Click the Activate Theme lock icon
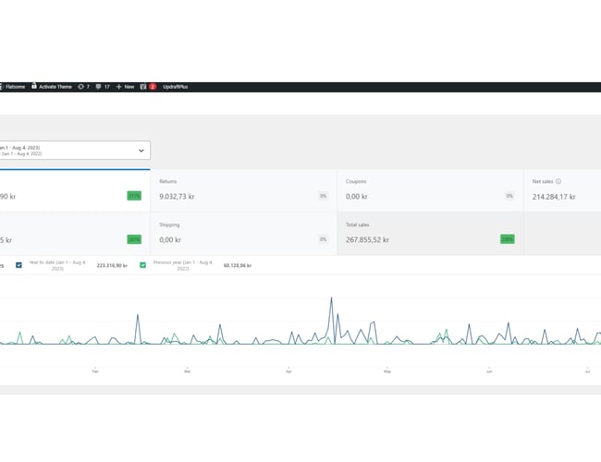Viewport: 601px width, 462px height. (x=34, y=86)
